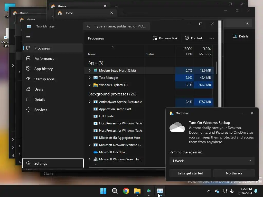The image size is (263, 197).
Task: Open the Services page
Action: (53, 110)
